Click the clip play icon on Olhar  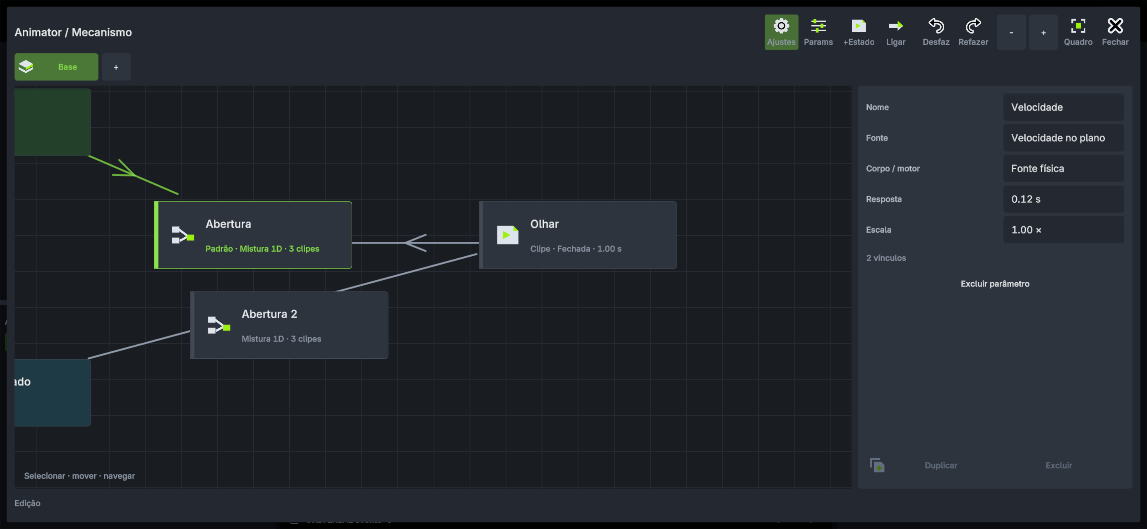pos(508,235)
